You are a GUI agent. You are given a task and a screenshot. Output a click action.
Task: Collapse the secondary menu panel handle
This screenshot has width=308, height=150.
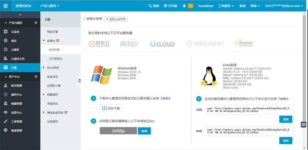pos(79,81)
